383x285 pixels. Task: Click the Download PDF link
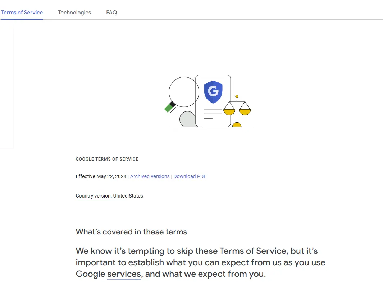tap(190, 176)
